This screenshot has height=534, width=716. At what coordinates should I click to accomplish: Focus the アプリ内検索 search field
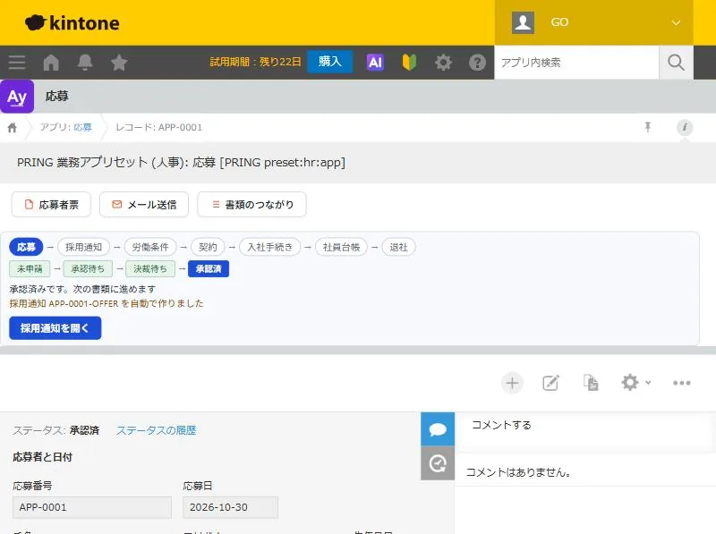pyautogui.click(x=576, y=63)
